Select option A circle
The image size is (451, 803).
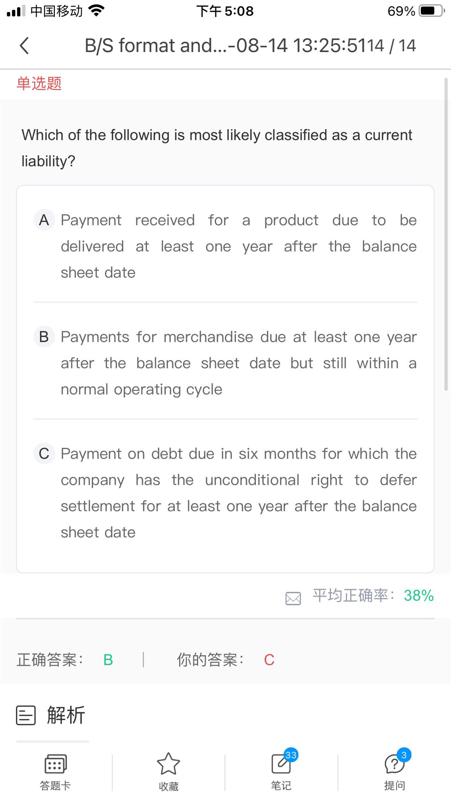tap(44, 220)
